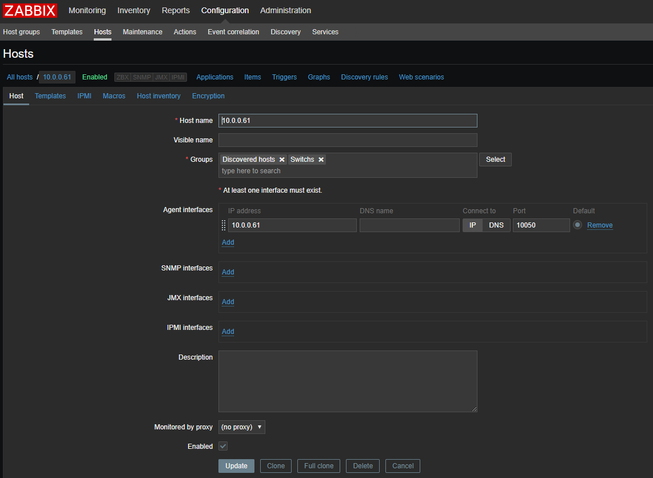Open the Monitored by proxy dropdown
This screenshot has height=478, width=653.
click(x=242, y=427)
